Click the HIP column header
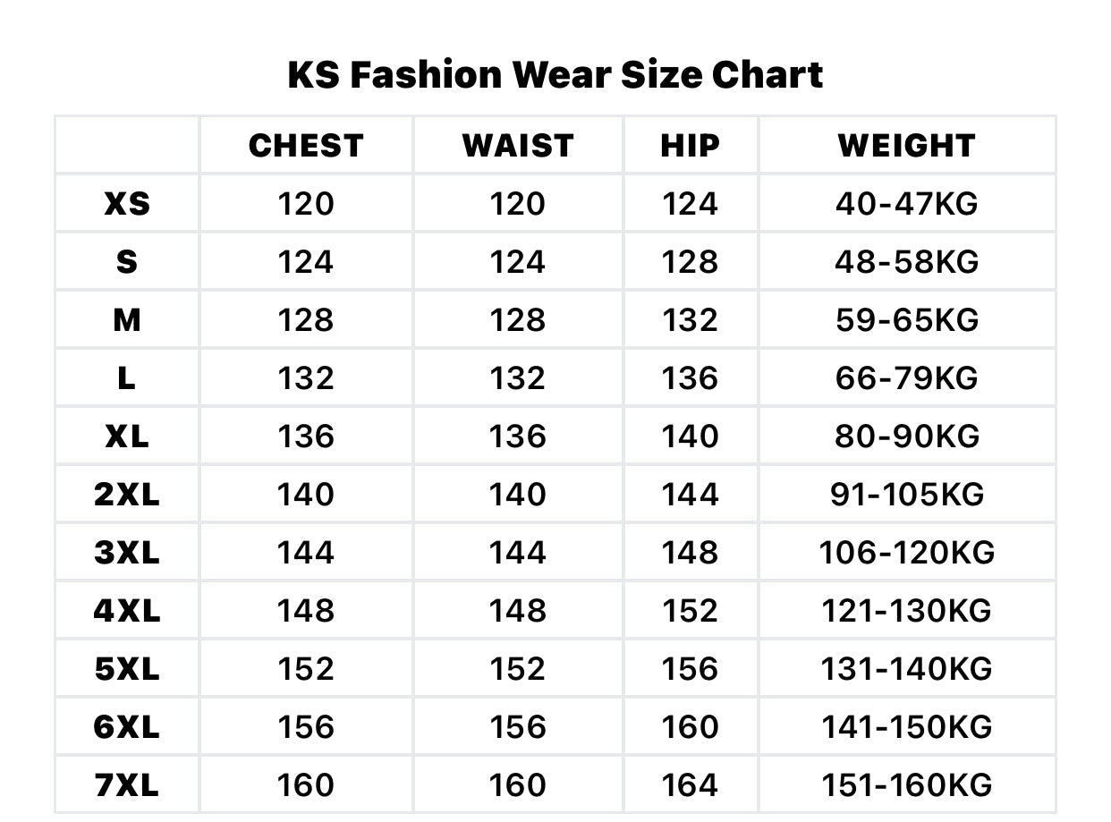 tap(690, 146)
